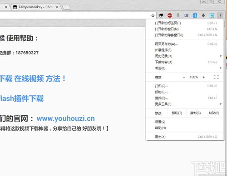
Task: Click the fullscreen icon in zoom row
Action: [216, 77]
